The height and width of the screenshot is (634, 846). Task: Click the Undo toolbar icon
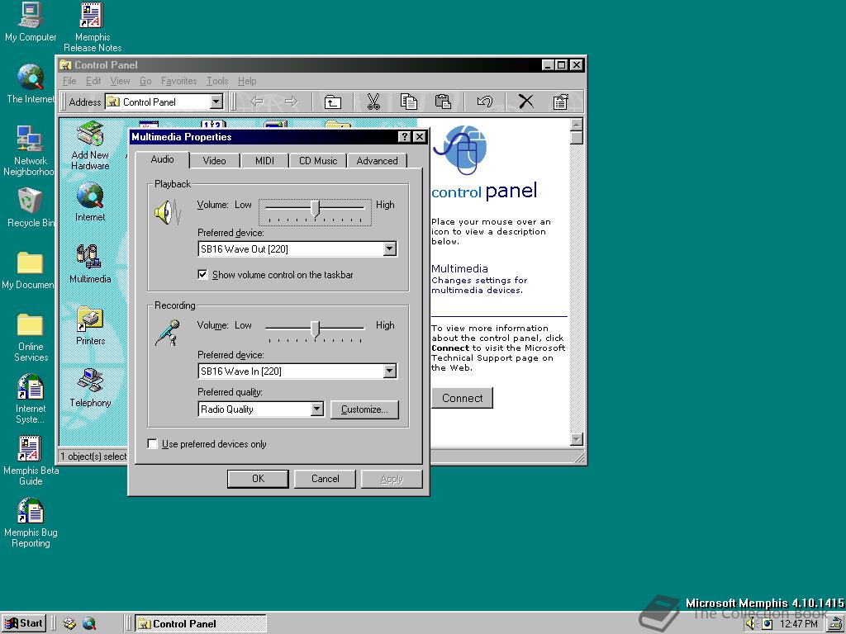pos(484,102)
